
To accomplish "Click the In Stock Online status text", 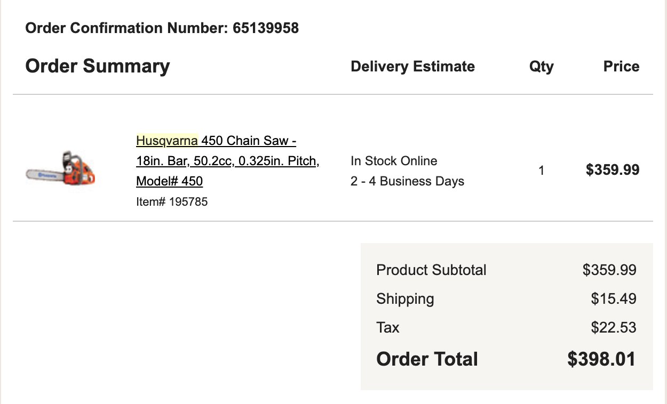I will (x=394, y=161).
